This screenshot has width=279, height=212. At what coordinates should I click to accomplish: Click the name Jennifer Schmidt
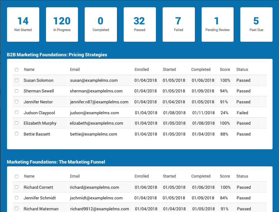[40, 198]
